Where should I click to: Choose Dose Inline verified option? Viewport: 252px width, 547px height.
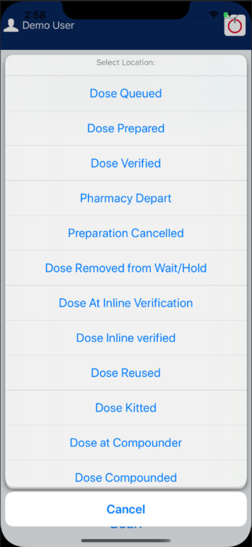(126, 338)
